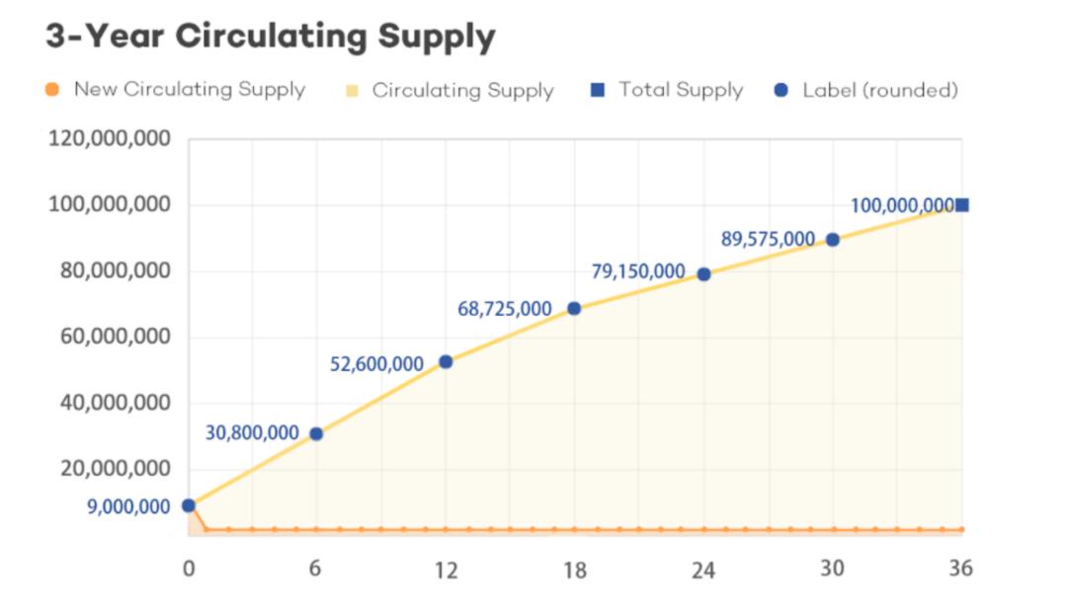
Task: Click the 3-Year Circulating Supply chart title
Action: click(270, 37)
